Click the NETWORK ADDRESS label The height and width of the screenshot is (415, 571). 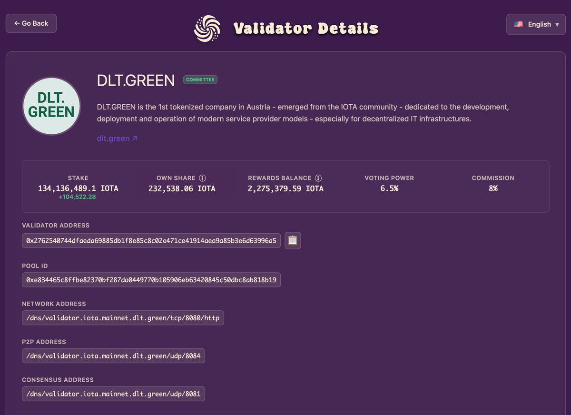(x=54, y=304)
